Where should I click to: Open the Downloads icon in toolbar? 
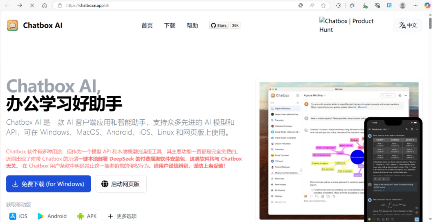click(365, 5)
